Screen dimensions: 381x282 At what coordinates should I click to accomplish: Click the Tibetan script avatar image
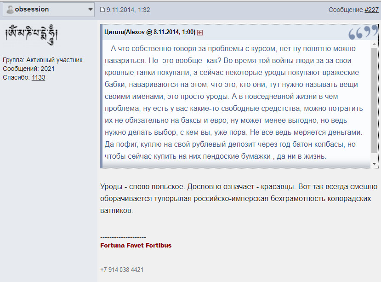31,34
